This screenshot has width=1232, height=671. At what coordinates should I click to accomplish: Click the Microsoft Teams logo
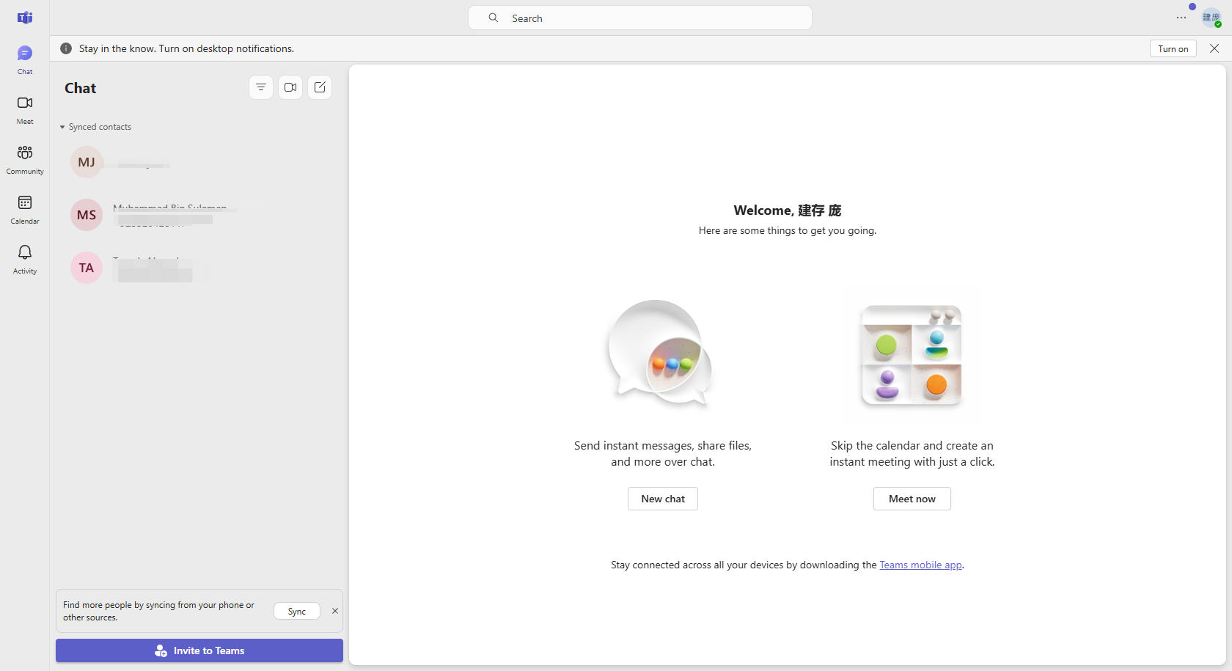(25, 18)
